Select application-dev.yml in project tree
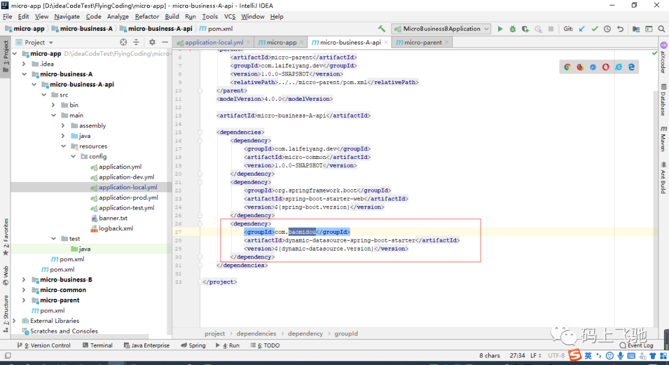Screen dimensions: 669x365 (127, 177)
